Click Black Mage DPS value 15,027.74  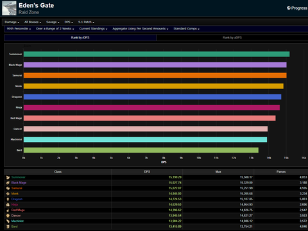tap(175, 183)
